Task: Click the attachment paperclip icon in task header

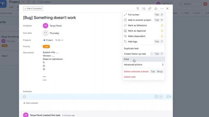Action: coord(138,9)
